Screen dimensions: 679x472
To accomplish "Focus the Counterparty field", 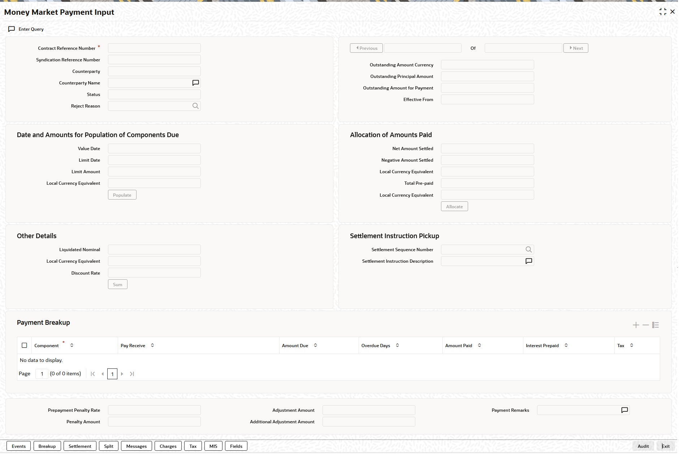I will point(154,71).
